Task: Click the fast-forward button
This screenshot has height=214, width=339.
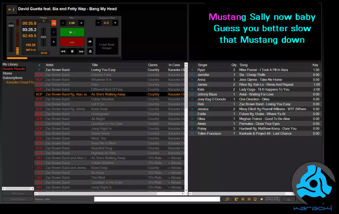Action: click(81, 52)
